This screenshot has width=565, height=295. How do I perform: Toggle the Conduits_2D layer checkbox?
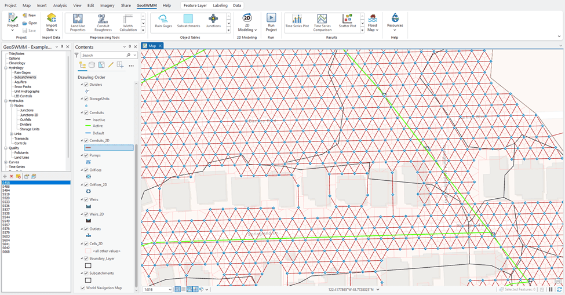click(x=86, y=141)
